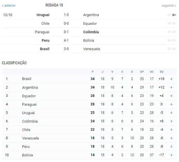This screenshot has width=179, height=162.
Task: Go to anterior round
Action: coord(9,5)
